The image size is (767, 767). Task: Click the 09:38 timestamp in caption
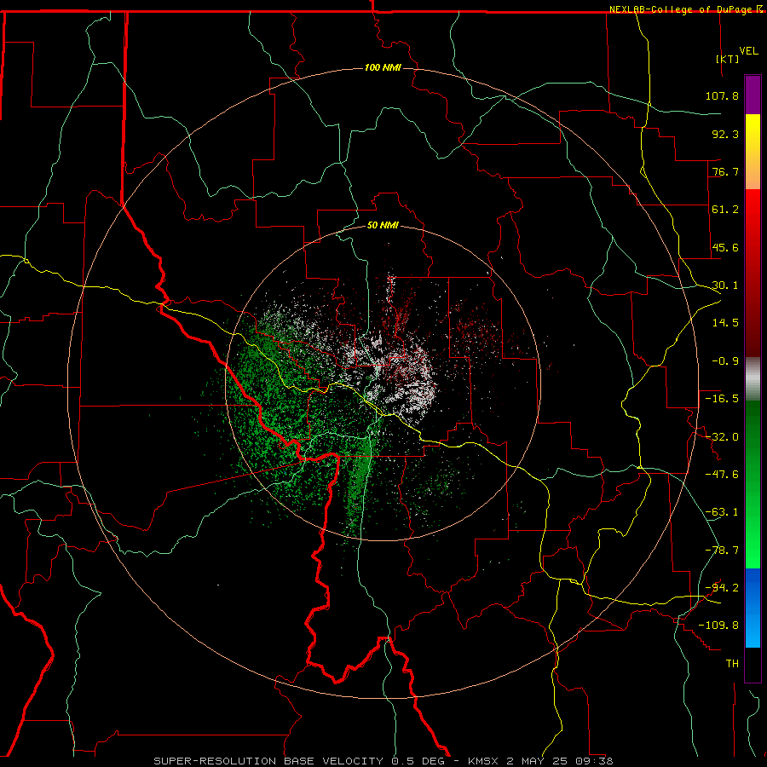[593, 761]
